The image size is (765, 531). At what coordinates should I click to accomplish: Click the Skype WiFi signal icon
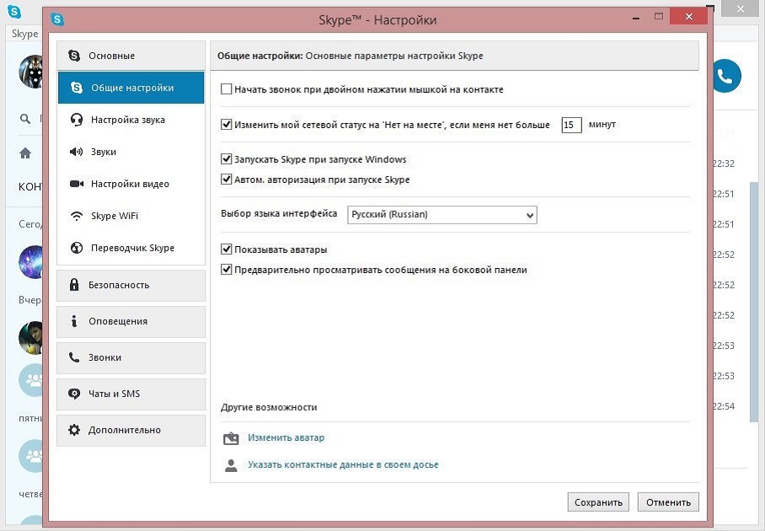pos(77,216)
